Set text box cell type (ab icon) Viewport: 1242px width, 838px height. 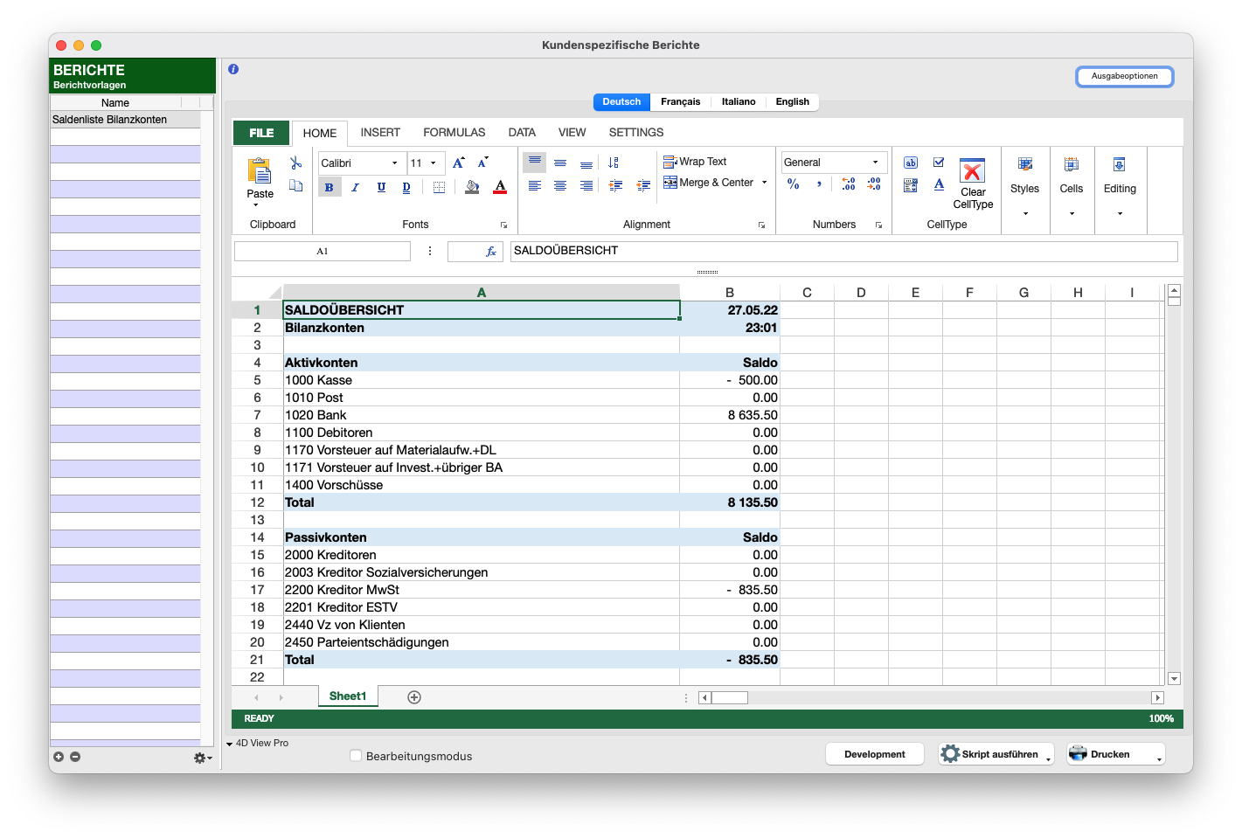911,163
